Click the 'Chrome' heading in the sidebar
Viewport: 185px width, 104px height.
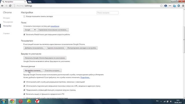coord(7,12)
